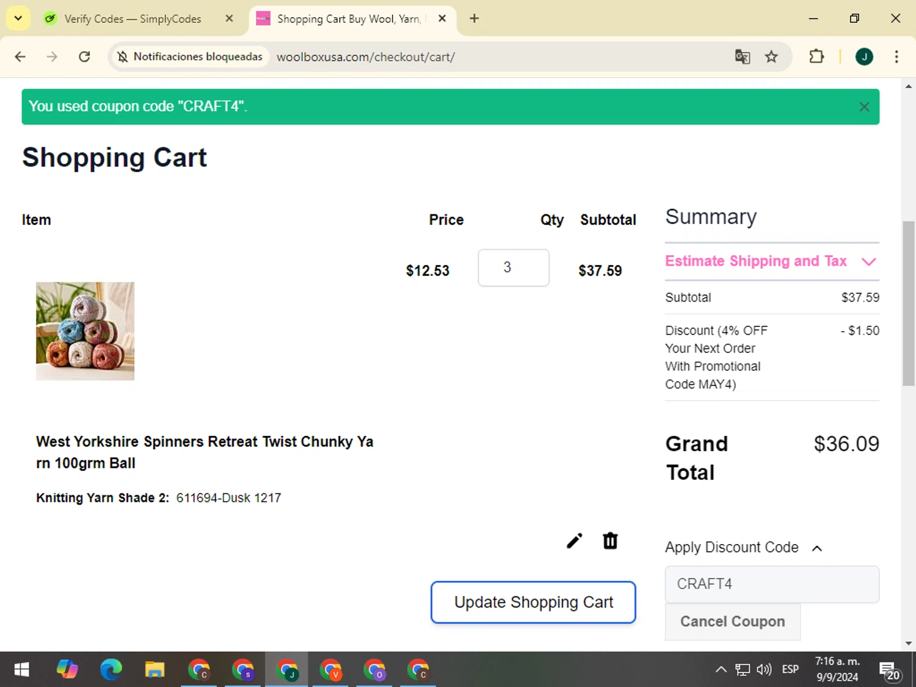The width and height of the screenshot is (916, 687).
Task: Select shade text 611694-Dusk 1217
Action: click(229, 498)
